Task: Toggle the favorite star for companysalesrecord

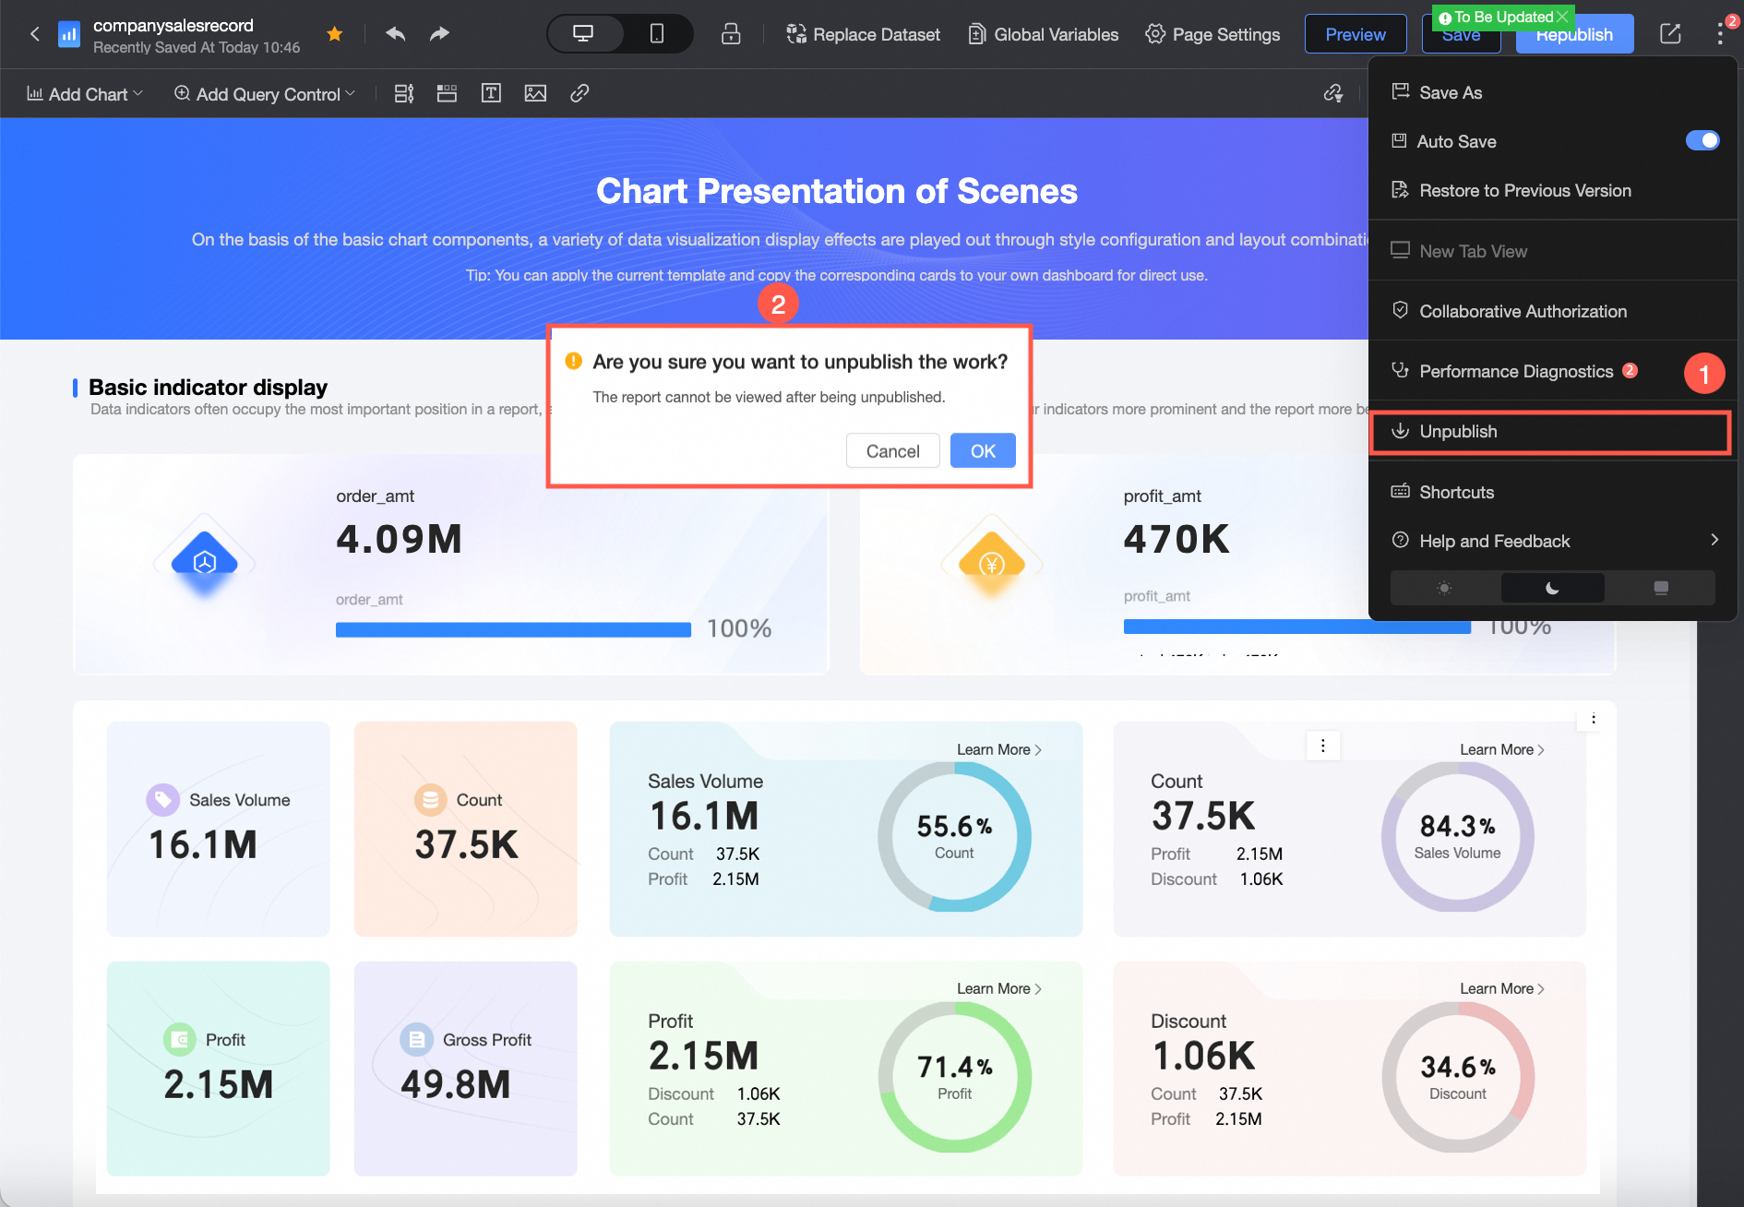Action: (x=335, y=34)
